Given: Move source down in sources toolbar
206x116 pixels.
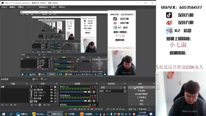Looking at the screenshot, I should 49,105.
